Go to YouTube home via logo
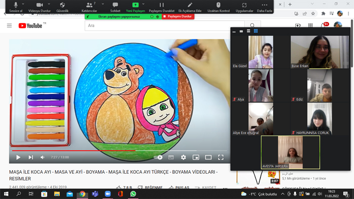 coord(30,26)
